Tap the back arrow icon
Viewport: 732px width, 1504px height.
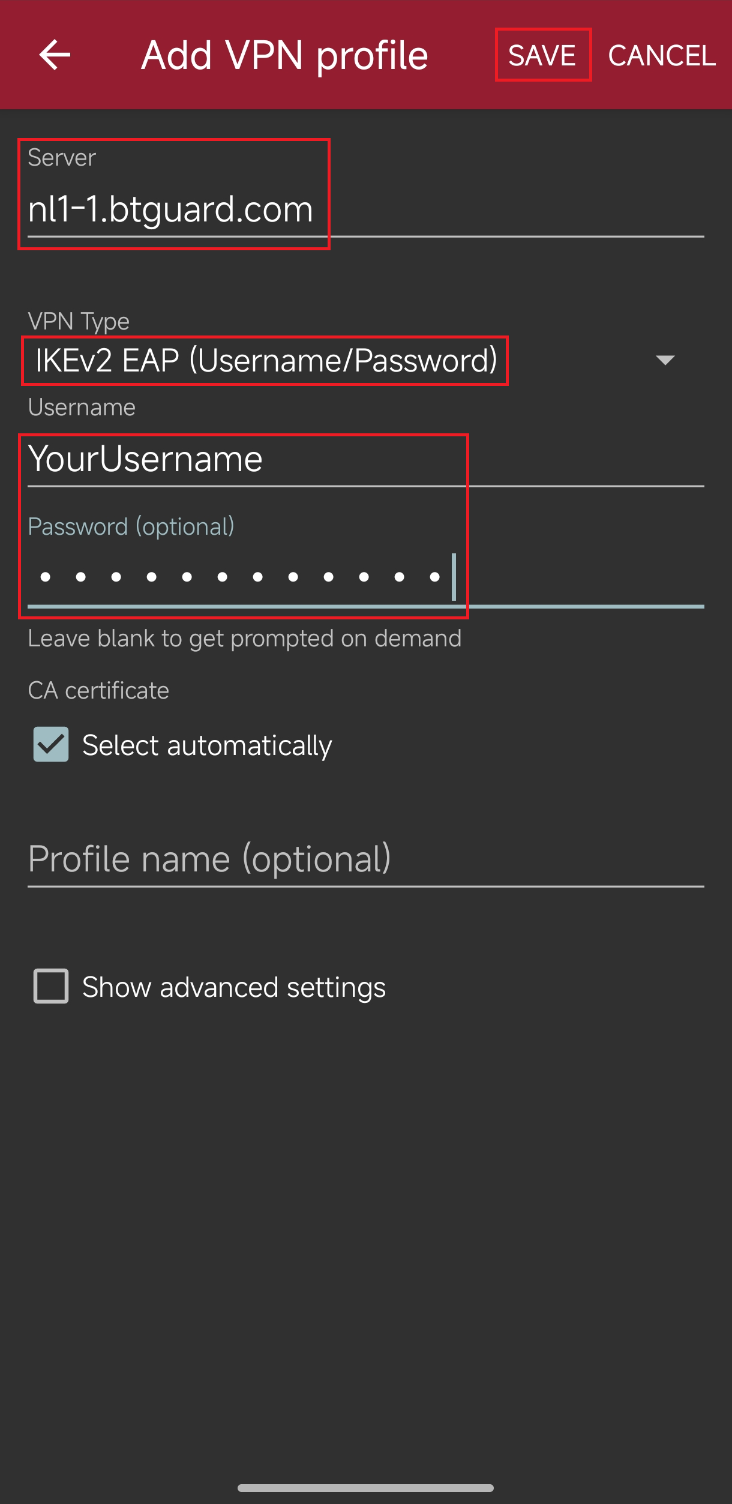click(55, 55)
